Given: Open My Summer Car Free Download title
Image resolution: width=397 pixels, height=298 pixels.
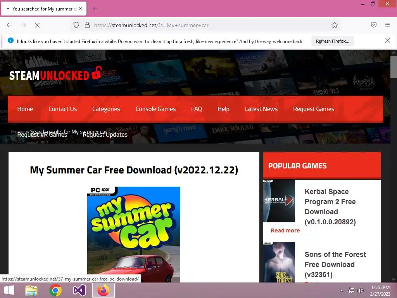Looking at the screenshot, I should pos(134,170).
